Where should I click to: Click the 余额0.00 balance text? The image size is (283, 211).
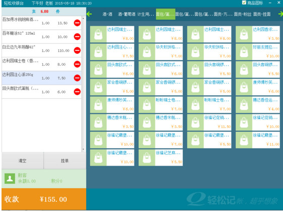pos(27,181)
